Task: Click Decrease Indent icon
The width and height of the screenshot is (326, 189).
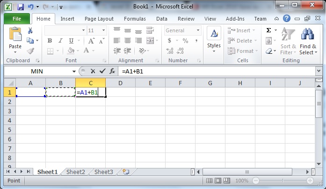Action: point(117,51)
